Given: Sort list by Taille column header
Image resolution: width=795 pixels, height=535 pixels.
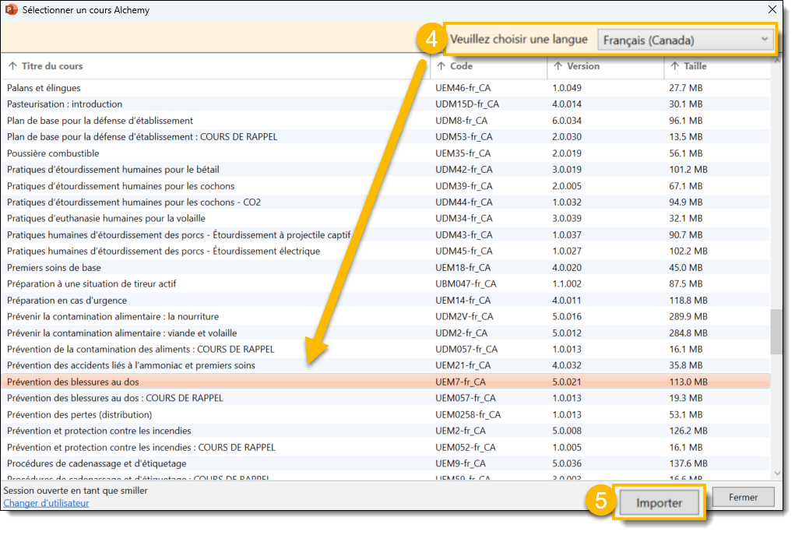Looking at the screenshot, I should point(695,66).
